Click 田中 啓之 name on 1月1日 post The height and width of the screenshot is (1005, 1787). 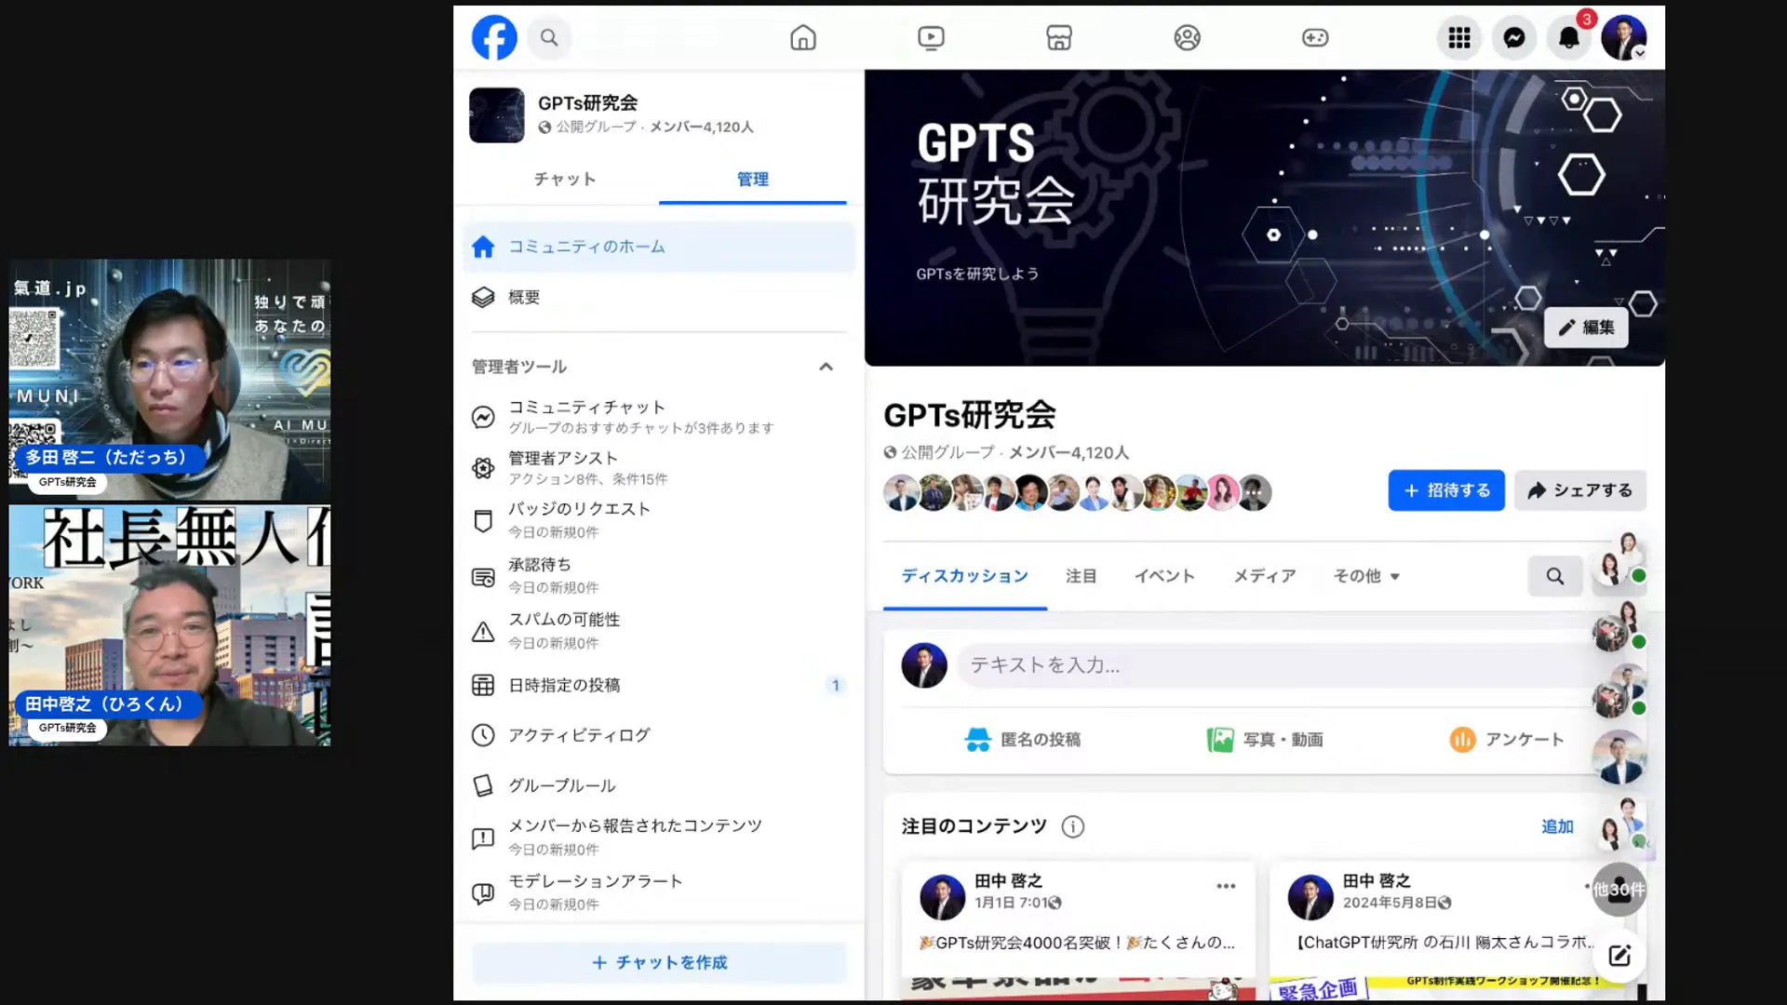[x=1008, y=880]
